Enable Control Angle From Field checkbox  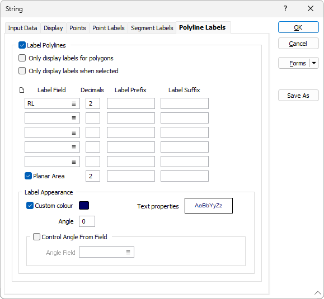click(36, 236)
